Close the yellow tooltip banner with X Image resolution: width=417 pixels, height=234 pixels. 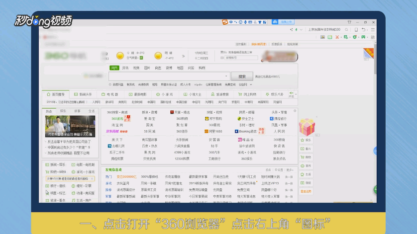click(x=92, y=179)
